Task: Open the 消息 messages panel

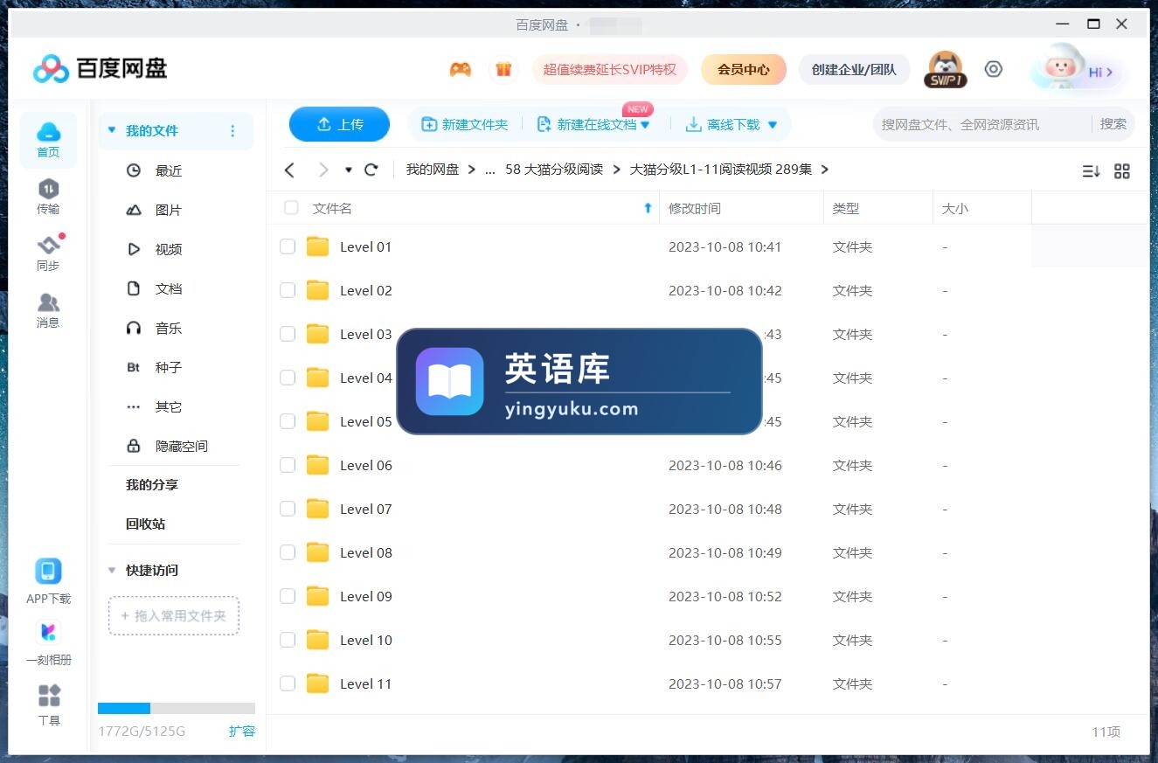Action: click(48, 310)
